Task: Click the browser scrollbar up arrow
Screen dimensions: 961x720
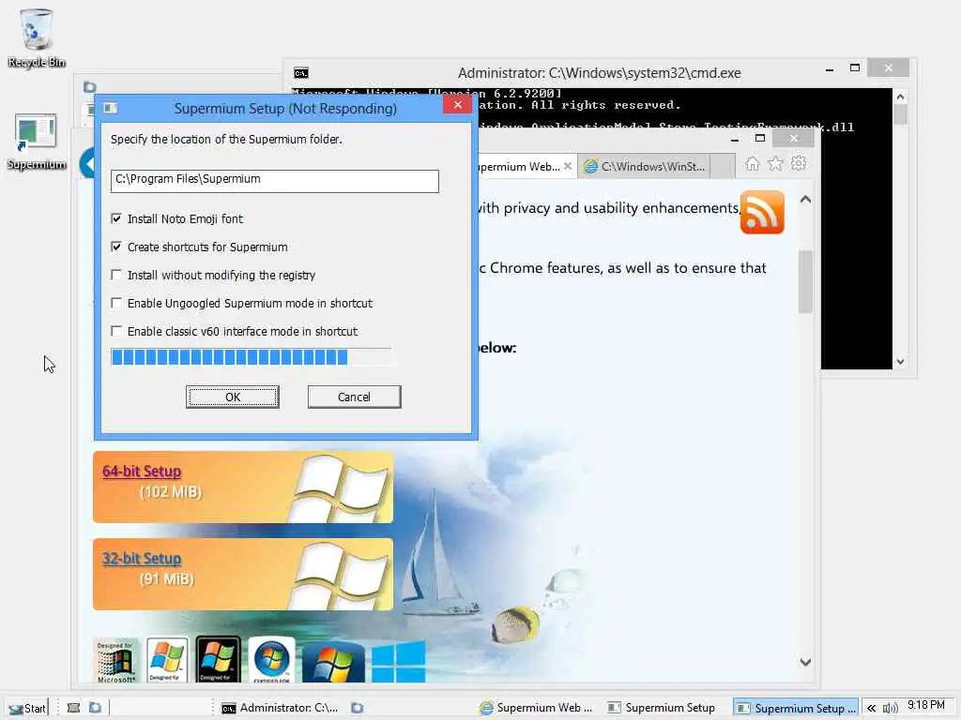Action: point(806,200)
